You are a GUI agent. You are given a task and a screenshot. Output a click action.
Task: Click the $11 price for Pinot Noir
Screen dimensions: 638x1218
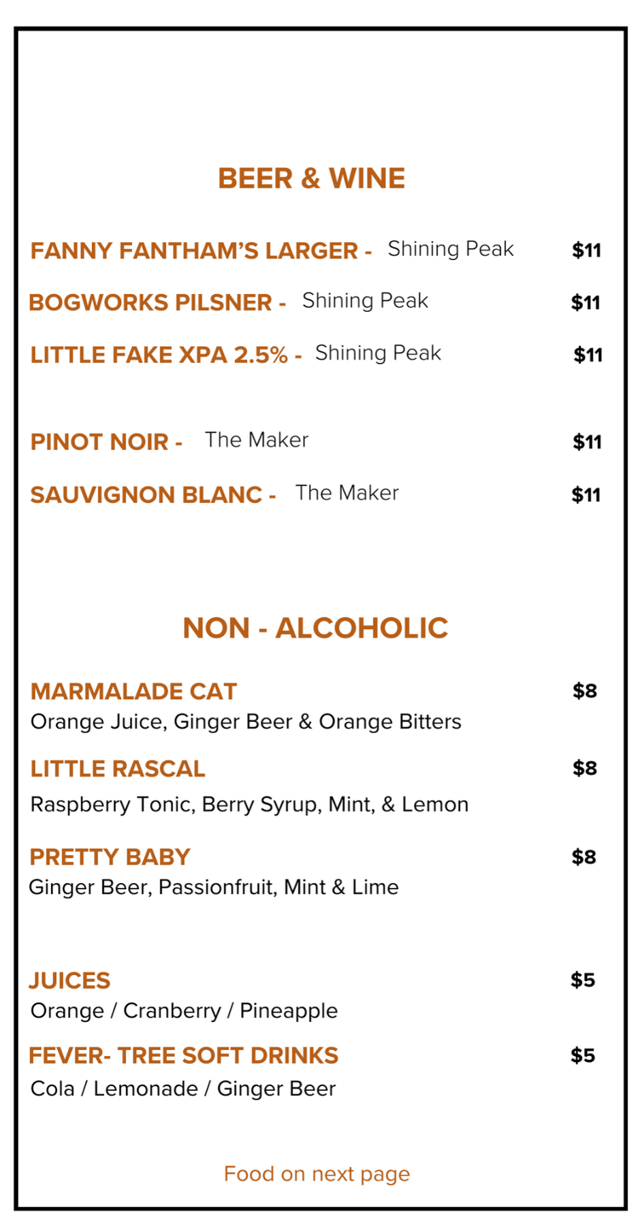pos(587,442)
